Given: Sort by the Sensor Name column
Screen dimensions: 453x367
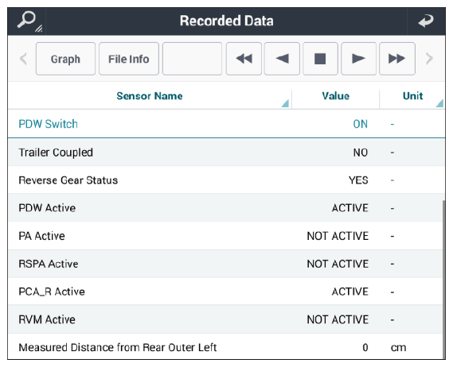Looking at the screenshot, I should tap(150, 96).
